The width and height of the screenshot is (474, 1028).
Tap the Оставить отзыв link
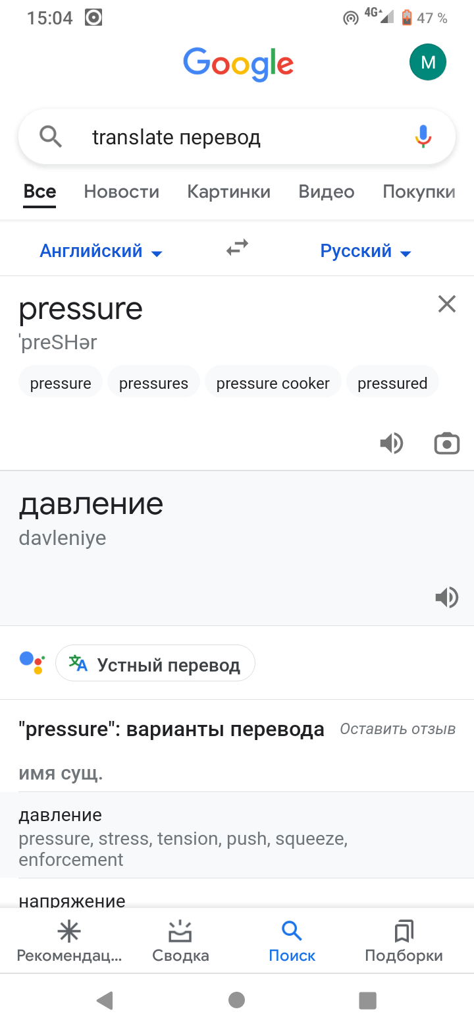397,729
